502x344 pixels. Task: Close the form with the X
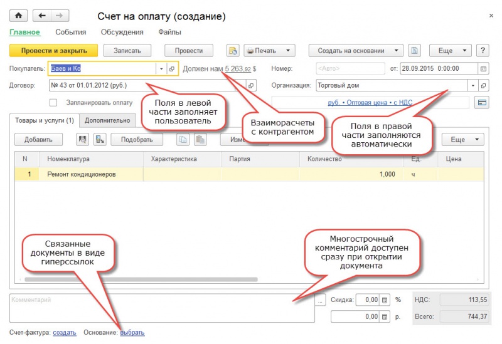click(491, 15)
